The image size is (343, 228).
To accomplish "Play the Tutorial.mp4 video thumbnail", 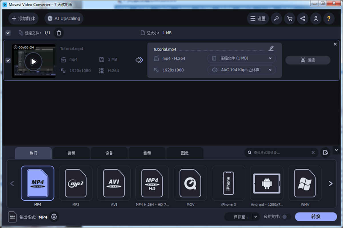I will click(33, 61).
